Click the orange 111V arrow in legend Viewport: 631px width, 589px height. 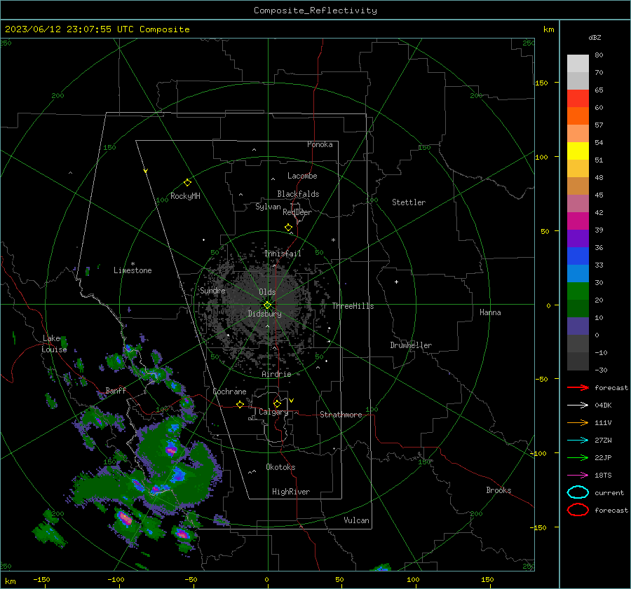(x=578, y=422)
